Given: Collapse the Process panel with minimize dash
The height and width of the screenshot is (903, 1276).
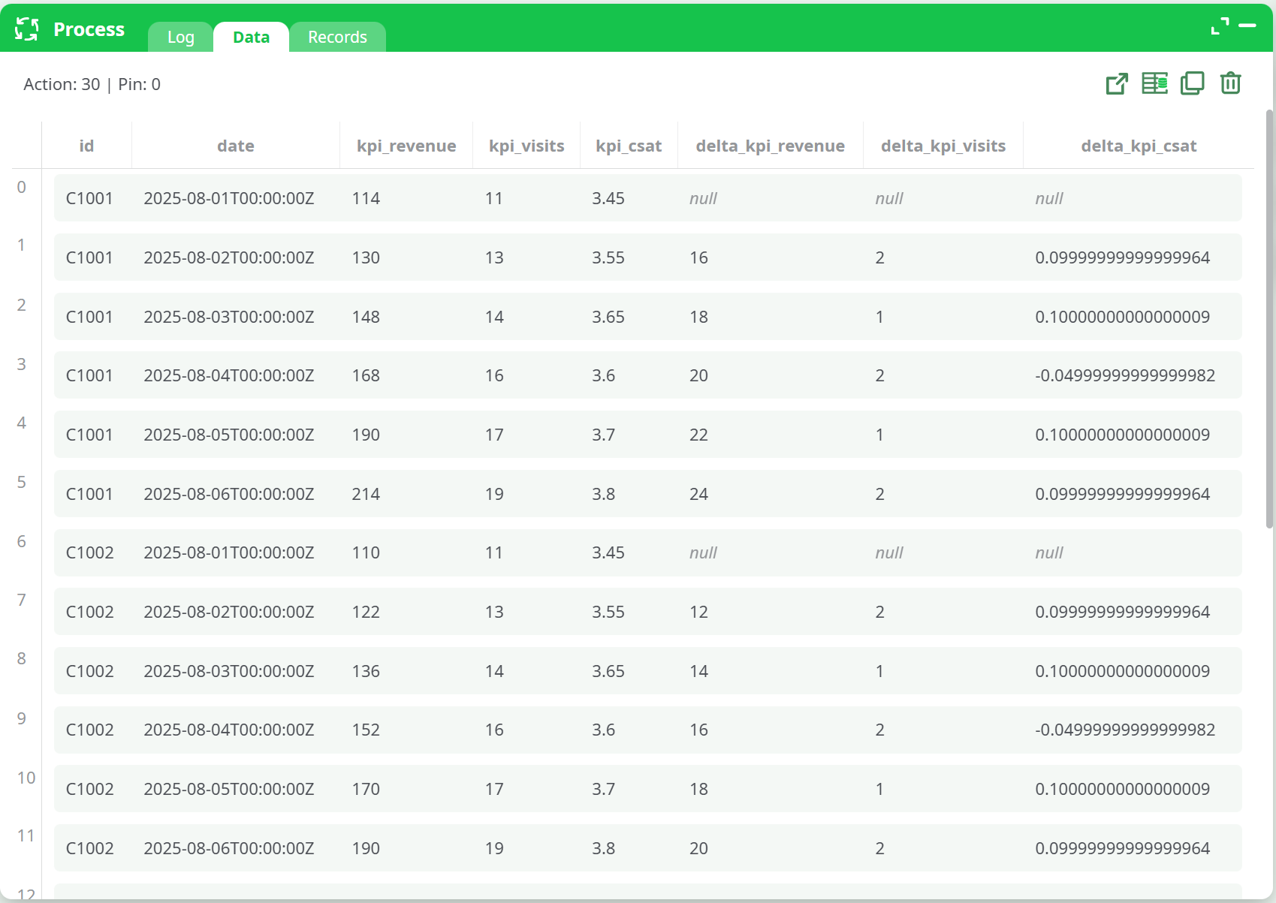Looking at the screenshot, I should click(1247, 26).
